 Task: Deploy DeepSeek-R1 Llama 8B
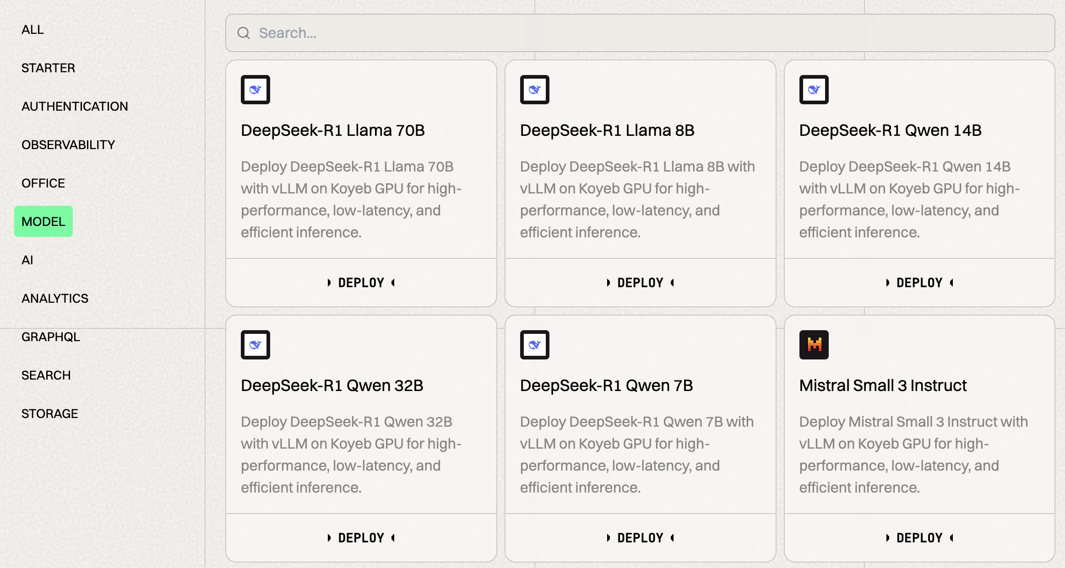tap(640, 283)
